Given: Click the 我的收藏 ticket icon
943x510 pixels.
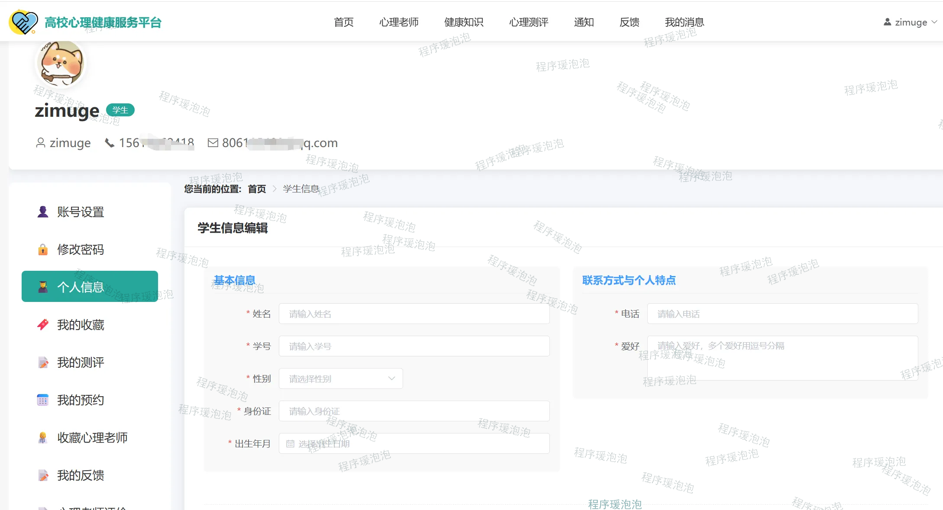Looking at the screenshot, I should [x=43, y=325].
